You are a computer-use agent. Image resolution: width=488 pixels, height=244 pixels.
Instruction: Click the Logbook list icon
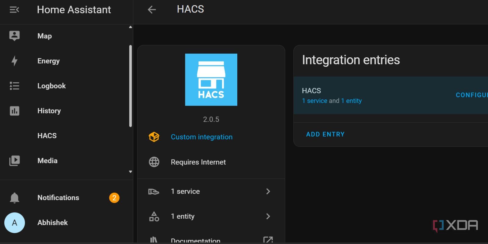pos(14,86)
